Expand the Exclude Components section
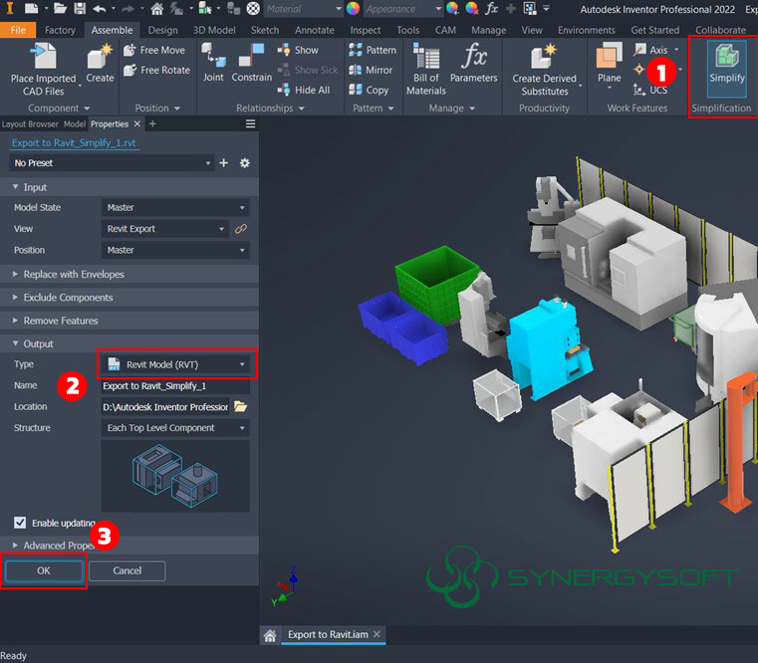Viewport: 758px width, 663px height. tap(129, 298)
